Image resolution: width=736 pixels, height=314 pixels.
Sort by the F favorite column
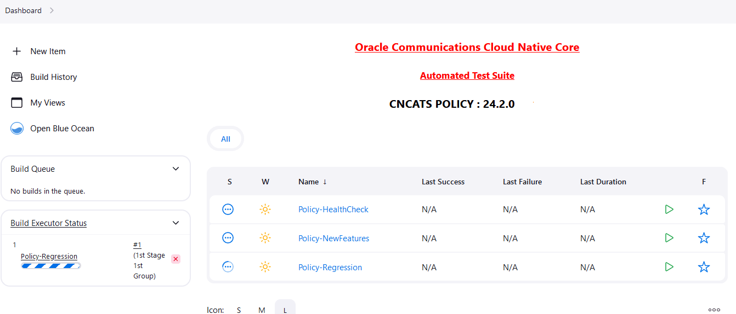point(704,182)
